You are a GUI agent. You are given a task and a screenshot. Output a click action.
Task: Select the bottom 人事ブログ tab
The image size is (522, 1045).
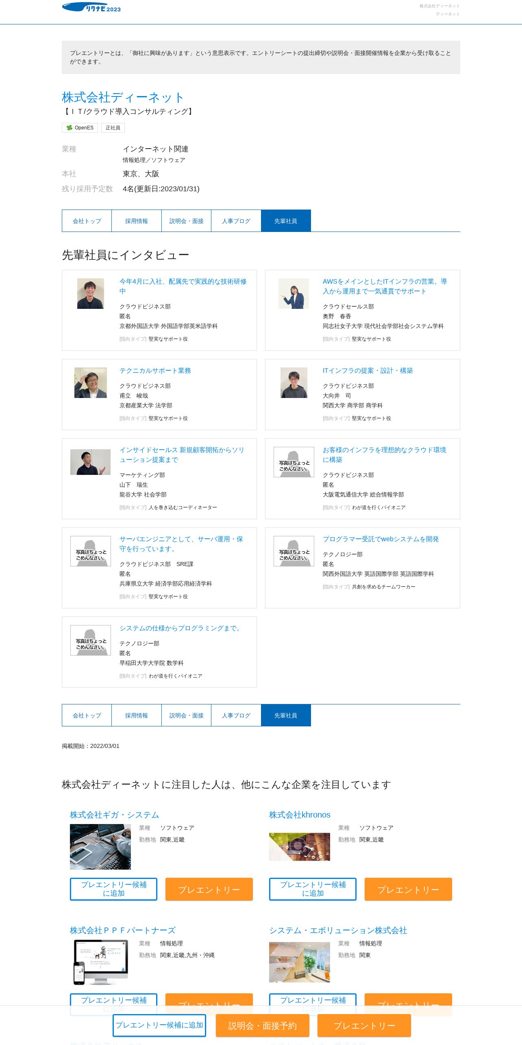(236, 715)
